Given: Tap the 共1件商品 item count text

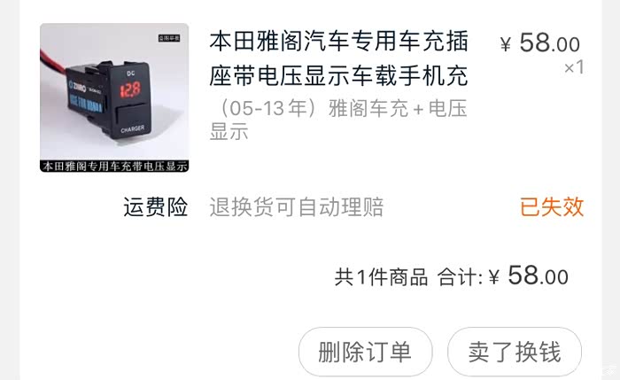Looking at the screenshot, I should tap(381, 276).
